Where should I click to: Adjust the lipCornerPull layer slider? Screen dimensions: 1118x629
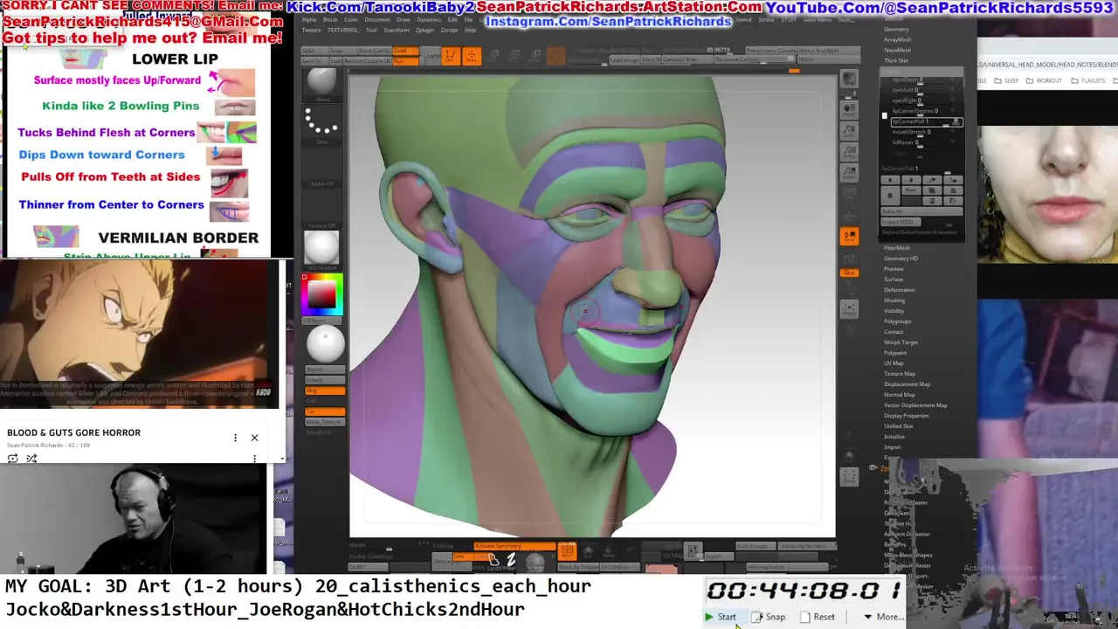(926, 122)
